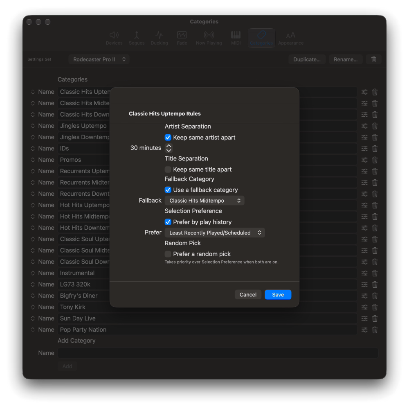Reorder handle for Tony Kirk row

pyautogui.click(x=33, y=307)
